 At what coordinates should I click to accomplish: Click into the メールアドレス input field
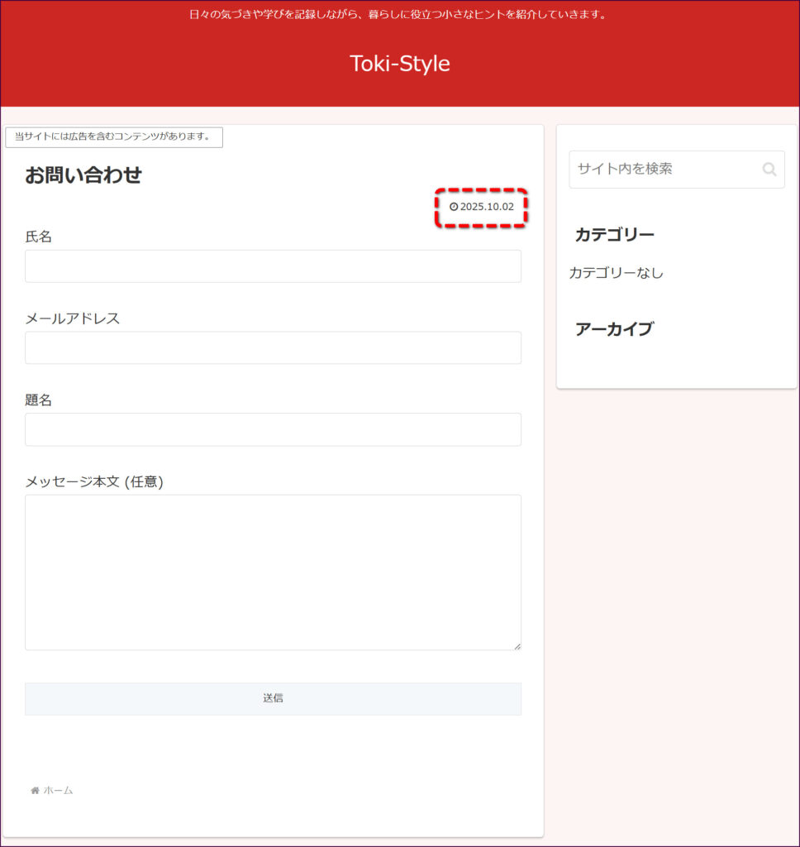click(273, 348)
